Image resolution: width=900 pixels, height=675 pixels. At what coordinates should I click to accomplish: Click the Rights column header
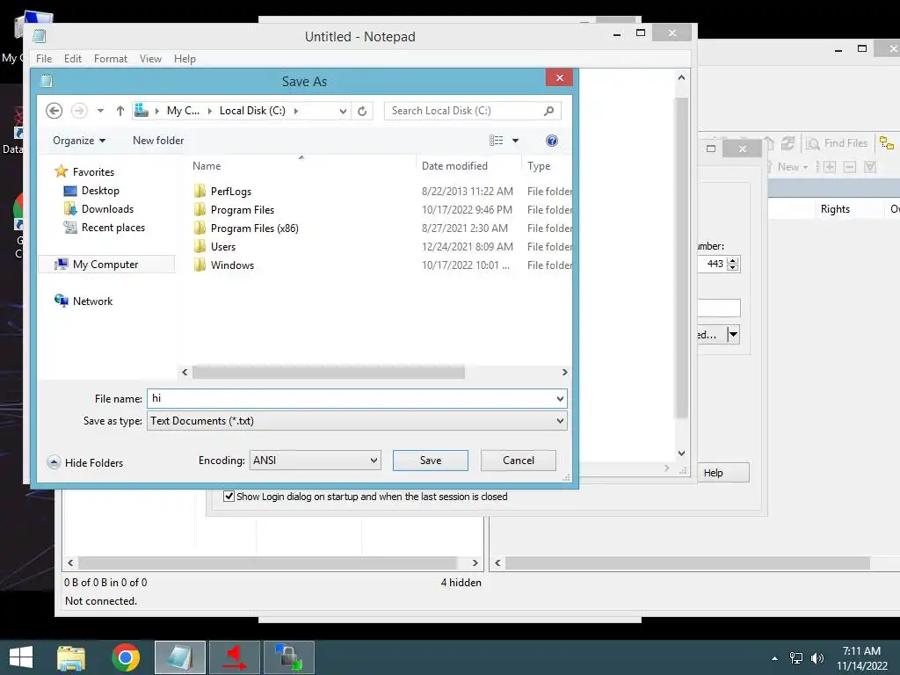(x=835, y=209)
